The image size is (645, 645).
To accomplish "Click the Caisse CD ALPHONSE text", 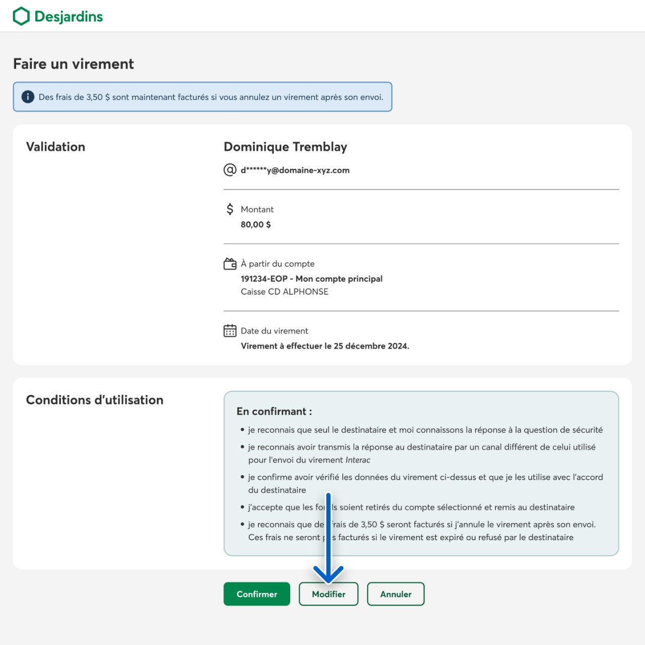I will point(284,292).
